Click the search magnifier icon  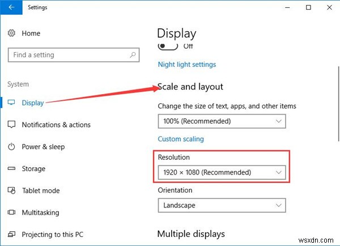(133, 55)
